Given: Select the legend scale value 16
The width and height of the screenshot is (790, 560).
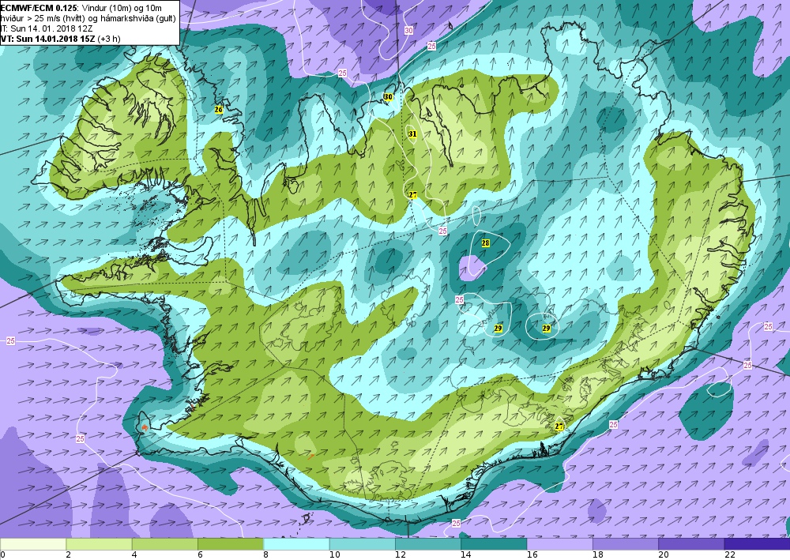Looking at the screenshot, I should pos(532,555).
